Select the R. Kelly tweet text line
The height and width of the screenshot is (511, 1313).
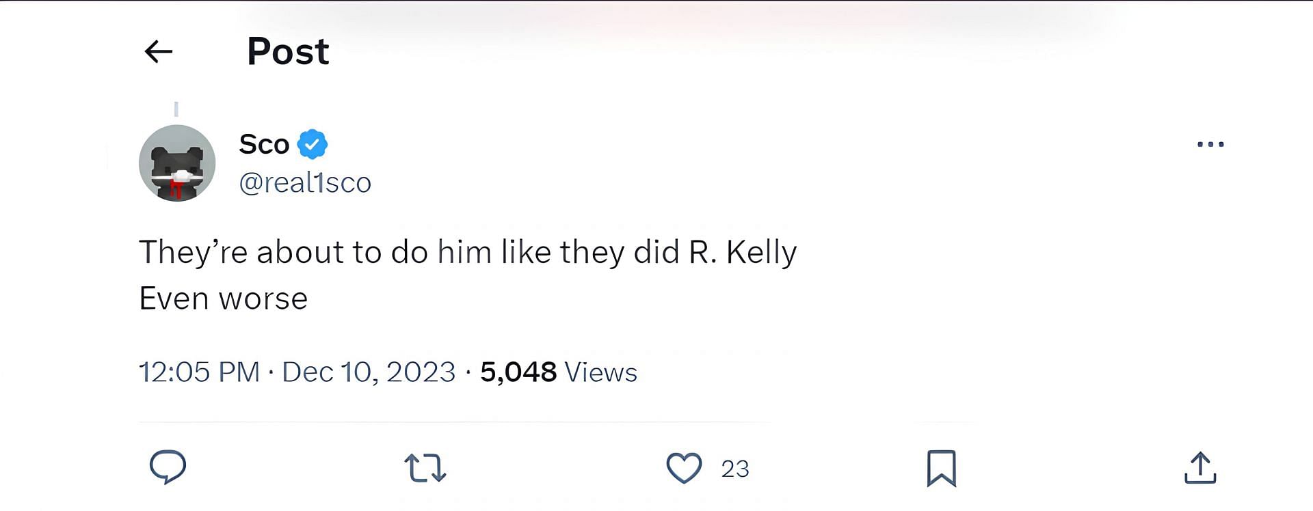tap(468, 252)
